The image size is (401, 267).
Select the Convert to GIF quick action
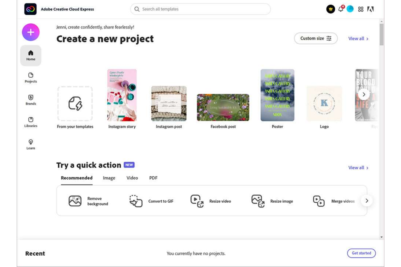[151, 201]
